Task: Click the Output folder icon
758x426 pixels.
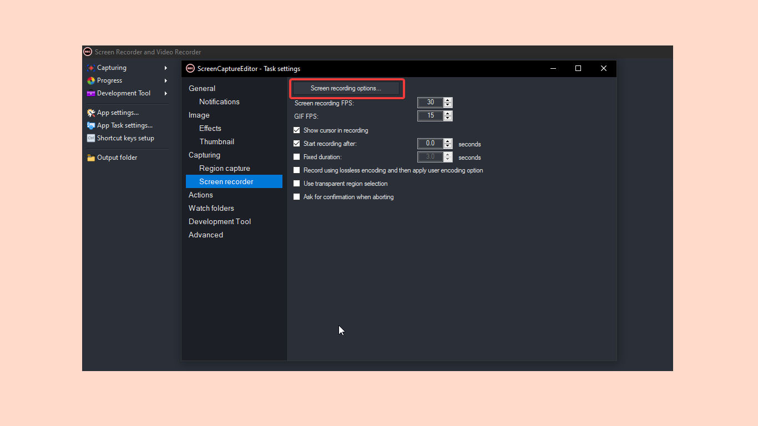Action: pos(91,158)
